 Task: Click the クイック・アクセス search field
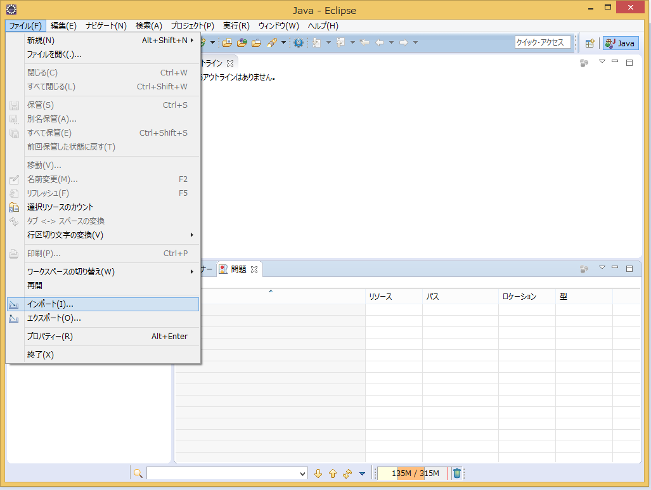542,42
